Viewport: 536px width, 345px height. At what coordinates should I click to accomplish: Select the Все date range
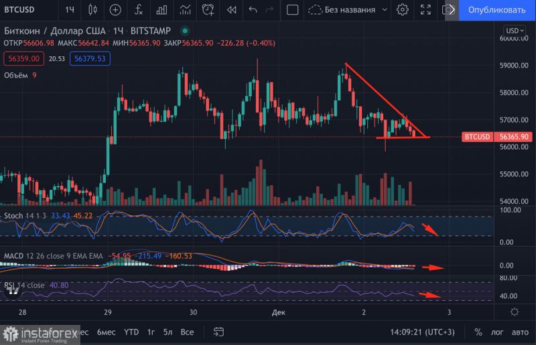187,332
